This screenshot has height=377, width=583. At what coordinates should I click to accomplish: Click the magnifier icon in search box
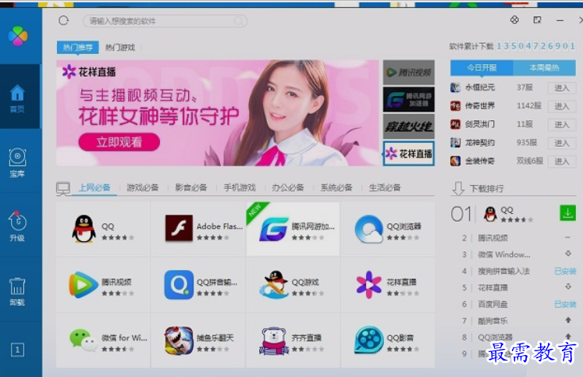[239, 21]
